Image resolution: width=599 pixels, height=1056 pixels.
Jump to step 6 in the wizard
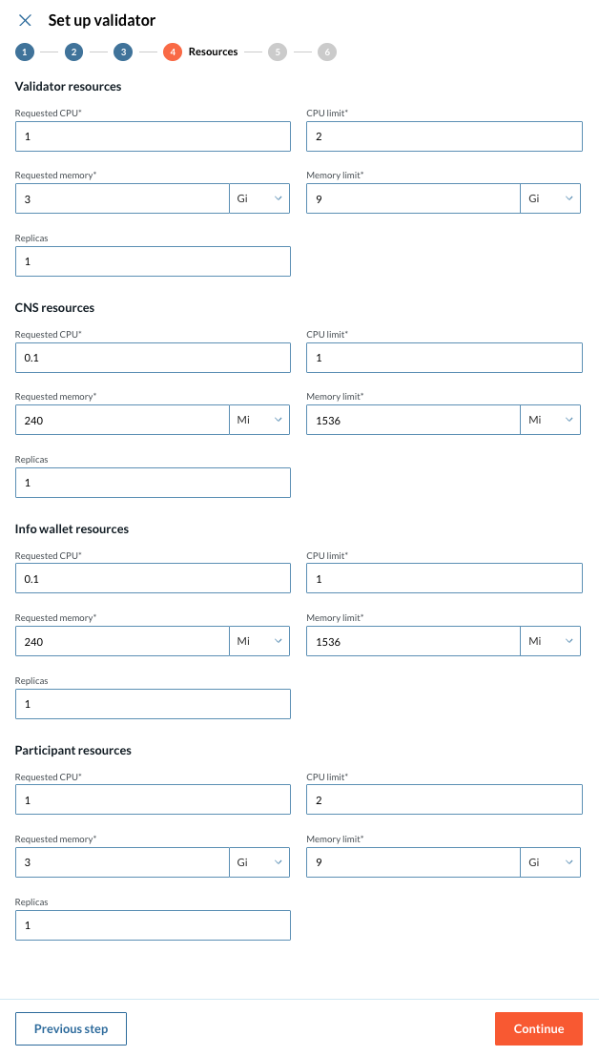327,52
